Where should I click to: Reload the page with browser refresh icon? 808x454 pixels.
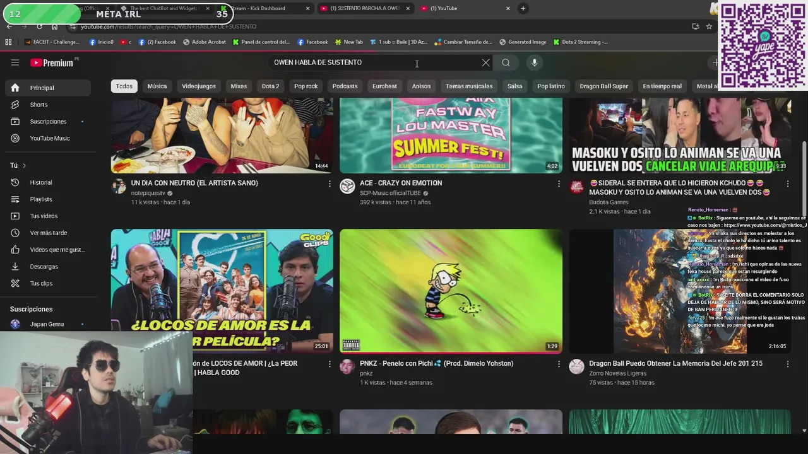pyautogui.click(x=39, y=26)
